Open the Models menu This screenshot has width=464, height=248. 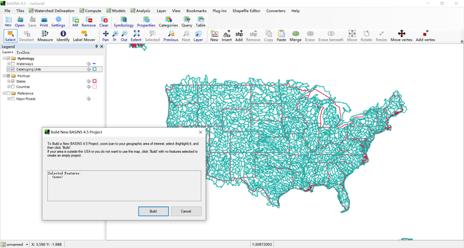point(116,11)
